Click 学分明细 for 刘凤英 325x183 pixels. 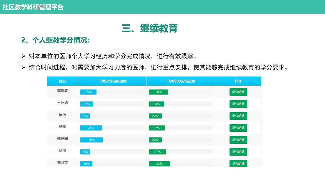[x=238, y=163]
